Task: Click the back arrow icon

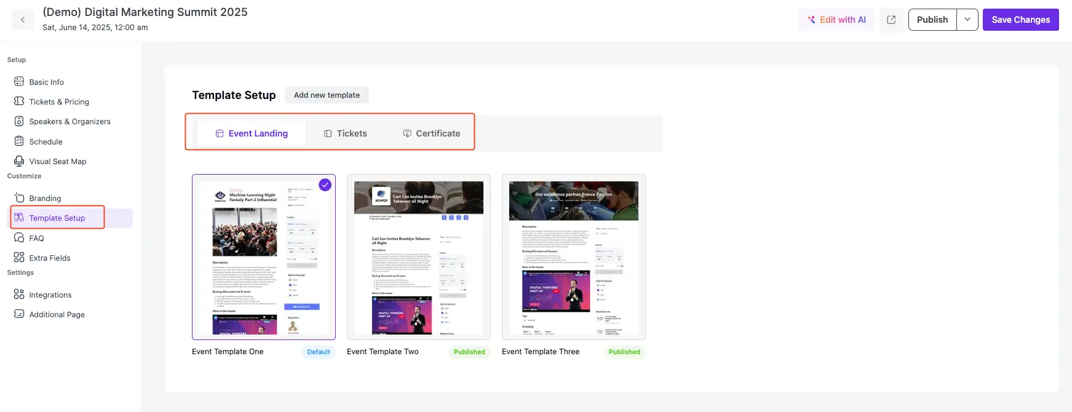Action: coord(23,20)
